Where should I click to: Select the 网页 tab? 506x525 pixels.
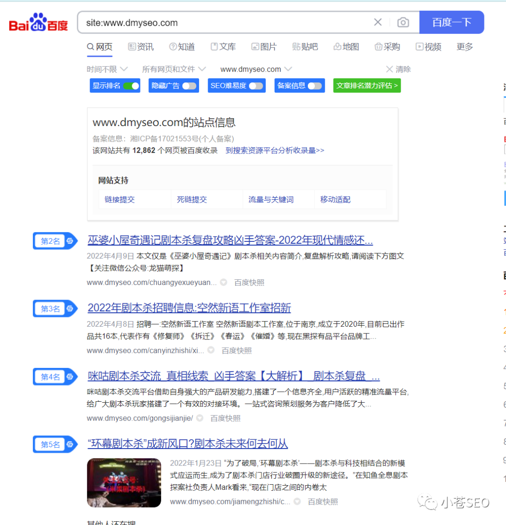tap(100, 46)
